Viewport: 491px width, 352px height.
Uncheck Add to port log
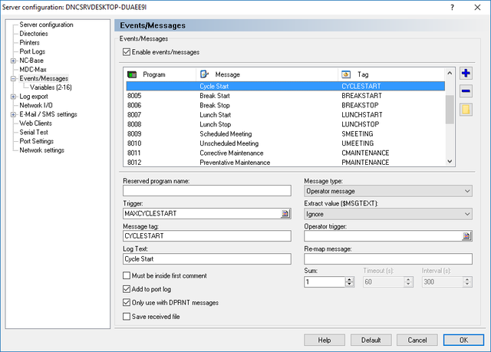(127, 289)
